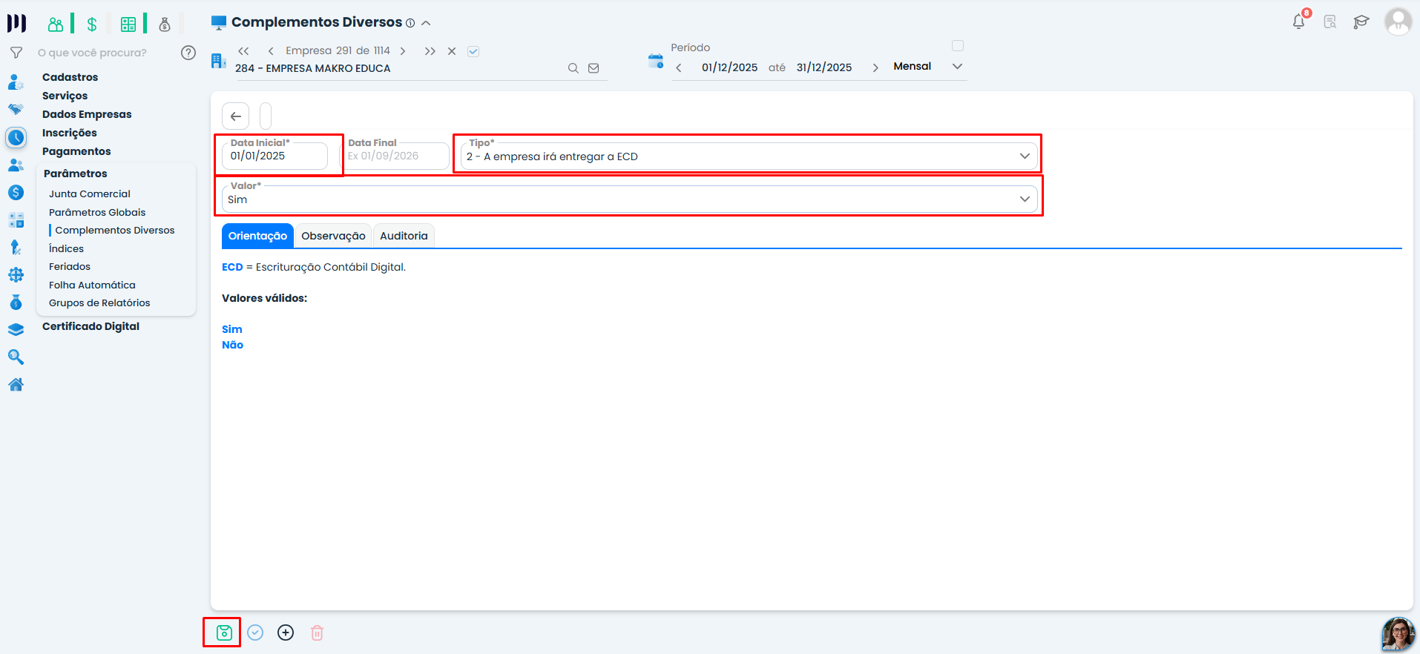Image resolution: width=1420 pixels, height=654 pixels.
Task: Click the back arrow button
Action: (x=236, y=116)
